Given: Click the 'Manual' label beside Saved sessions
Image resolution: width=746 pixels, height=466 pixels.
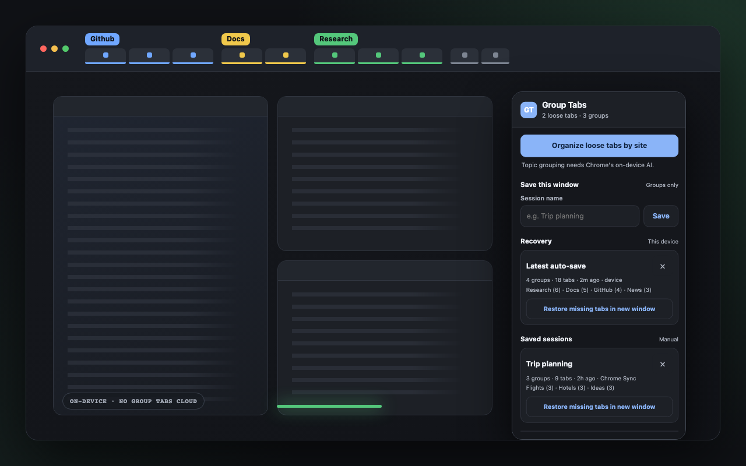Looking at the screenshot, I should point(668,340).
